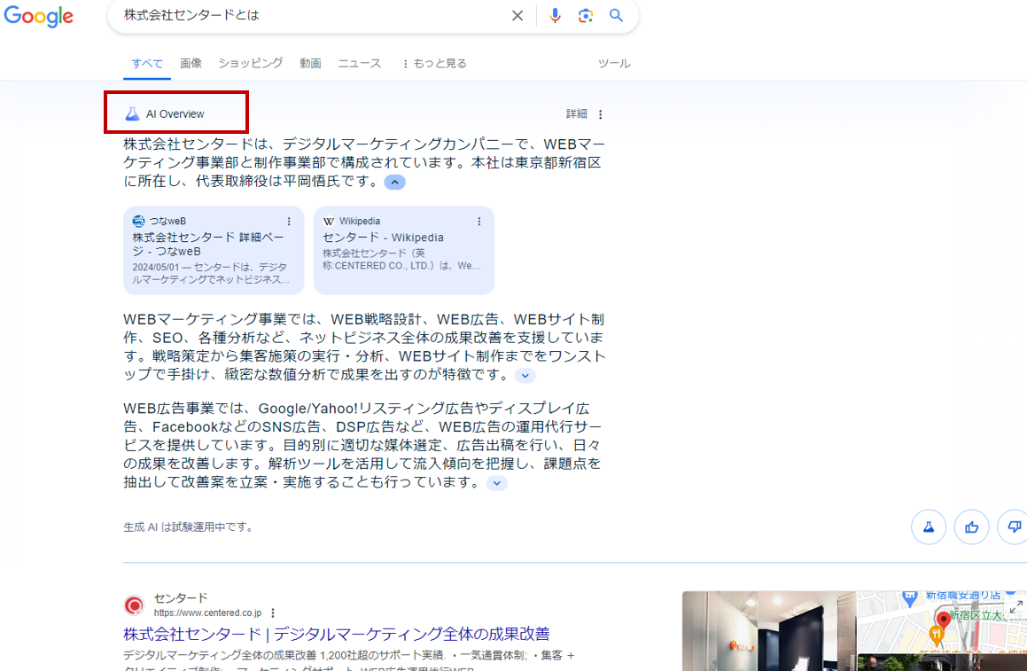1027x671 pixels.
Task: Open the three-dot menu on the Wikipedia card
Action: point(478,221)
